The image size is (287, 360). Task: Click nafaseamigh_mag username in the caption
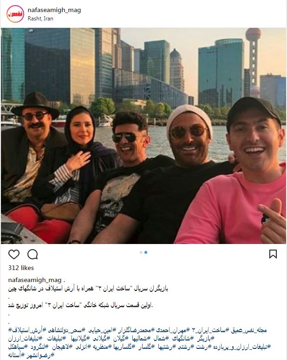[x=35, y=280]
